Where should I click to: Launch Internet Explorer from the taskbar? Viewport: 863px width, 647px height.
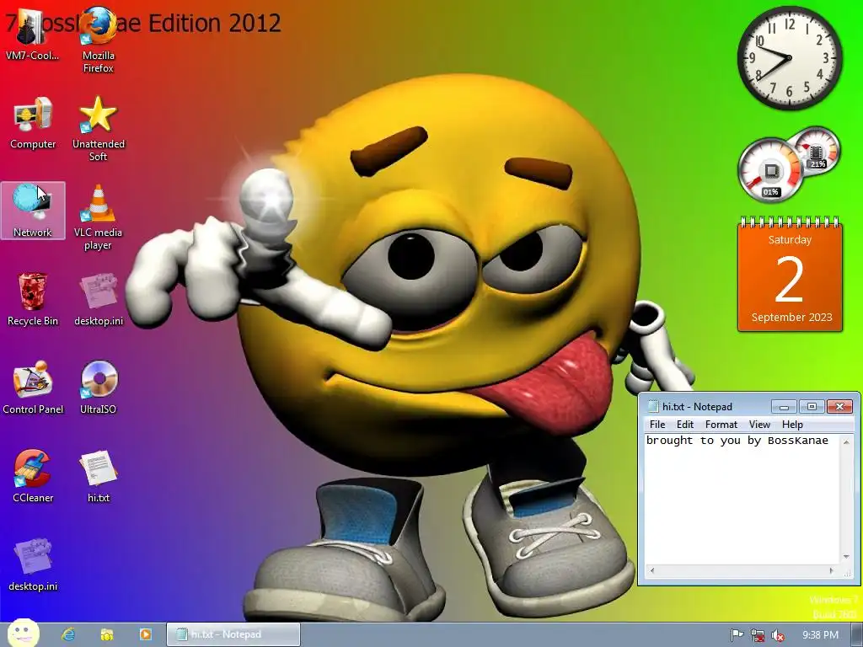pos(68,634)
